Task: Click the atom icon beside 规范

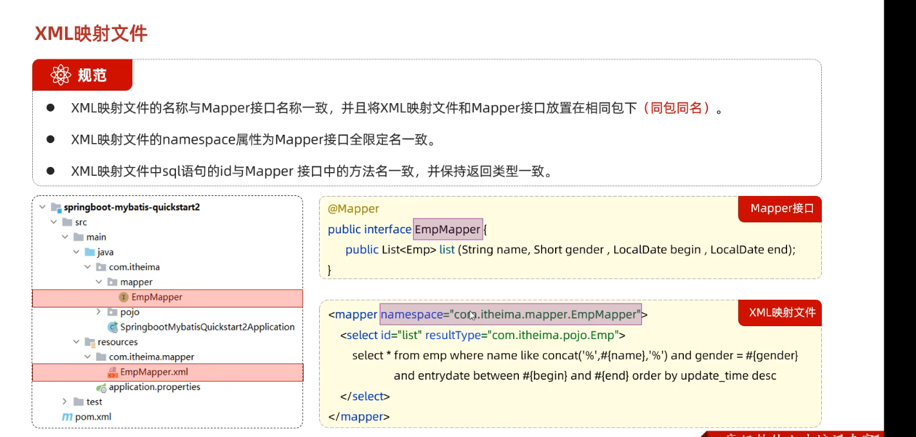Action: (x=61, y=75)
